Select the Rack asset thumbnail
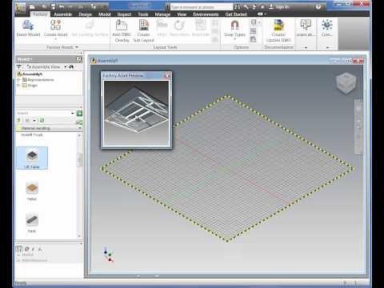Screen dimensions: 384x288 click(x=32, y=220)
